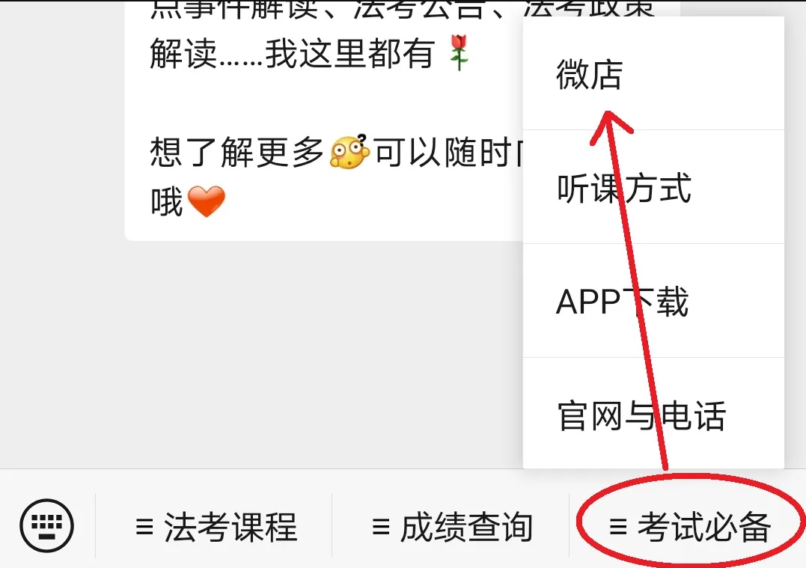The height and width of the screenshot is (568, 806).
Task: Collapse the 考试必备 bottom menu
Action: [688, 526]
